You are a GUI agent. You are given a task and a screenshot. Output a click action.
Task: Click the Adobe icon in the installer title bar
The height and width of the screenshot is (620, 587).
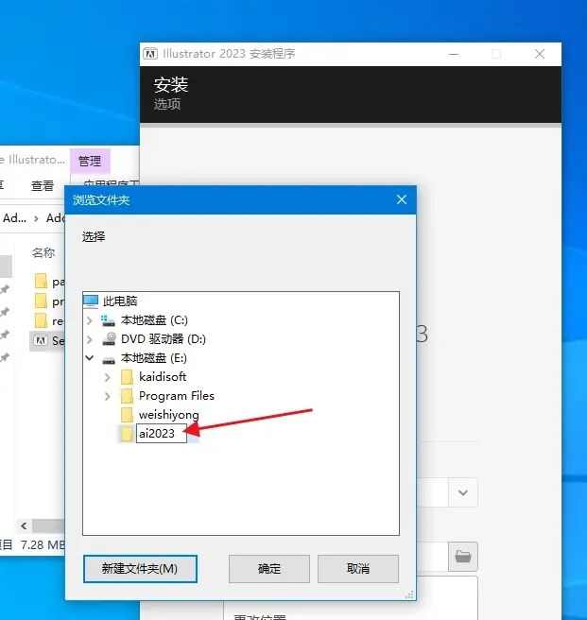pyautogui.click(x=150, y=54)
